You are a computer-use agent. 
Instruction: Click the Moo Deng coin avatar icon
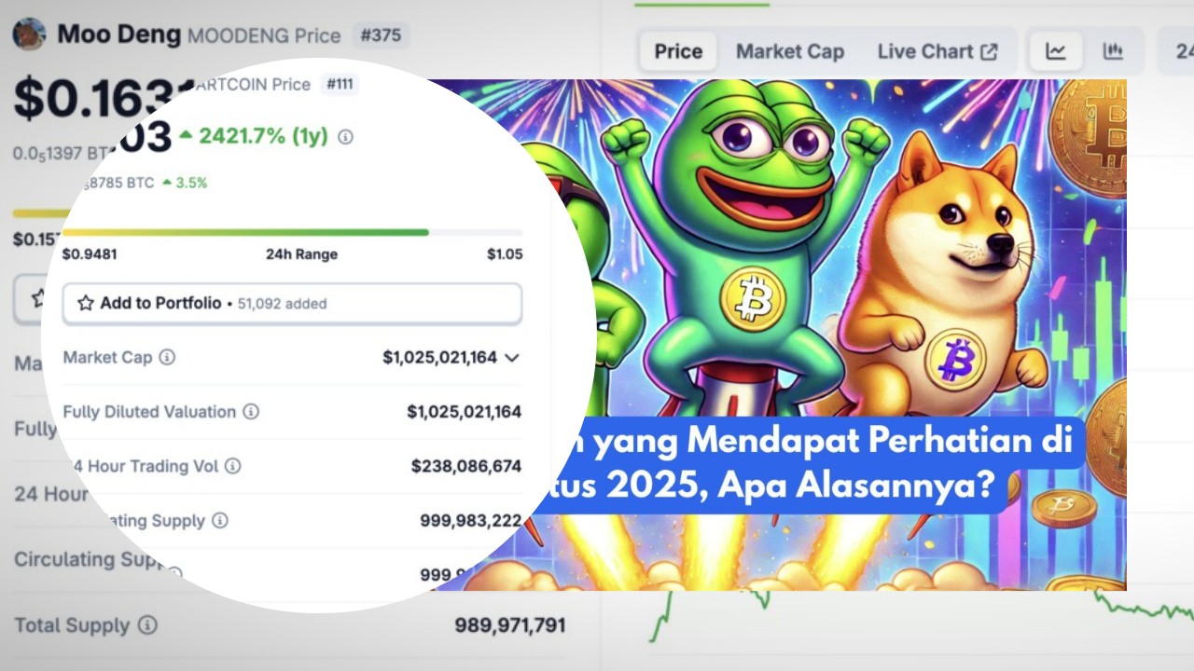(x=29, y=34)
